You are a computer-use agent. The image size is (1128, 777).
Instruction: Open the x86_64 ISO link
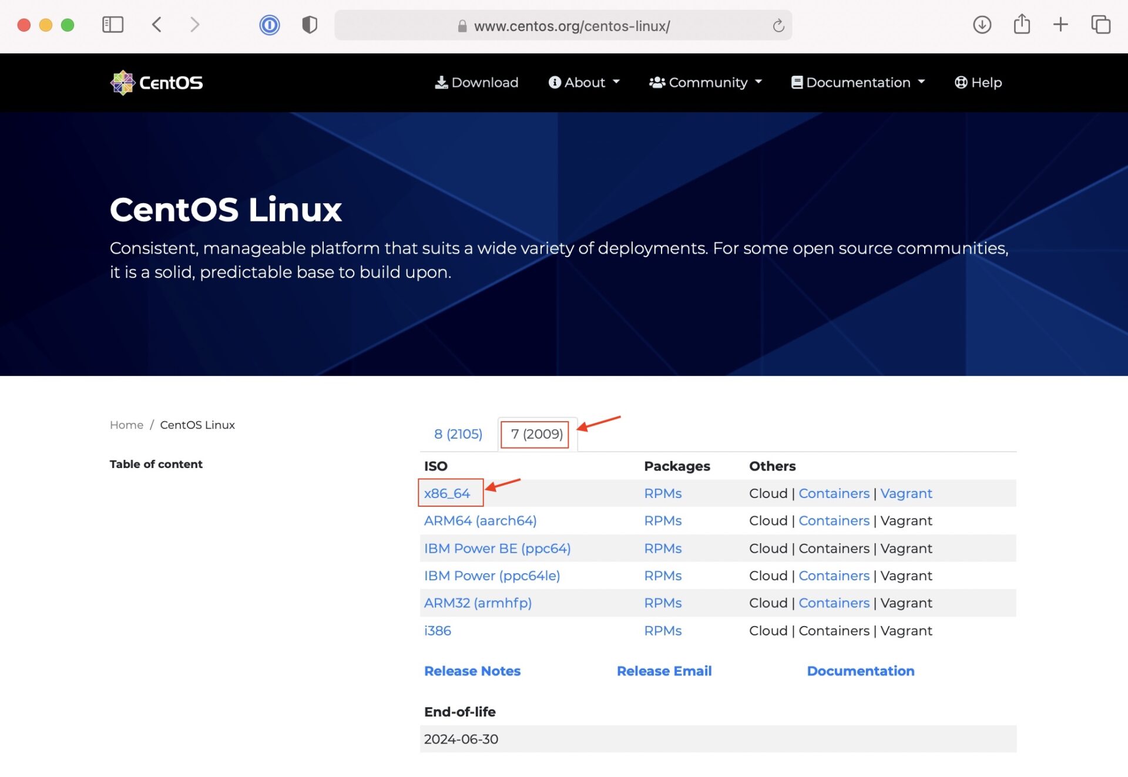point(447,493)
